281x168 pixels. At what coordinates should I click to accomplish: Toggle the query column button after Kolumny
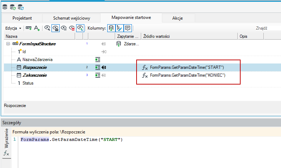pos(111,28)
